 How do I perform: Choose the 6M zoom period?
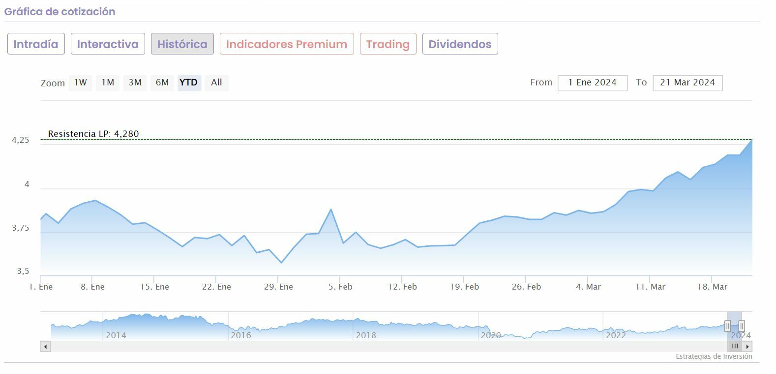click(162, 82)
